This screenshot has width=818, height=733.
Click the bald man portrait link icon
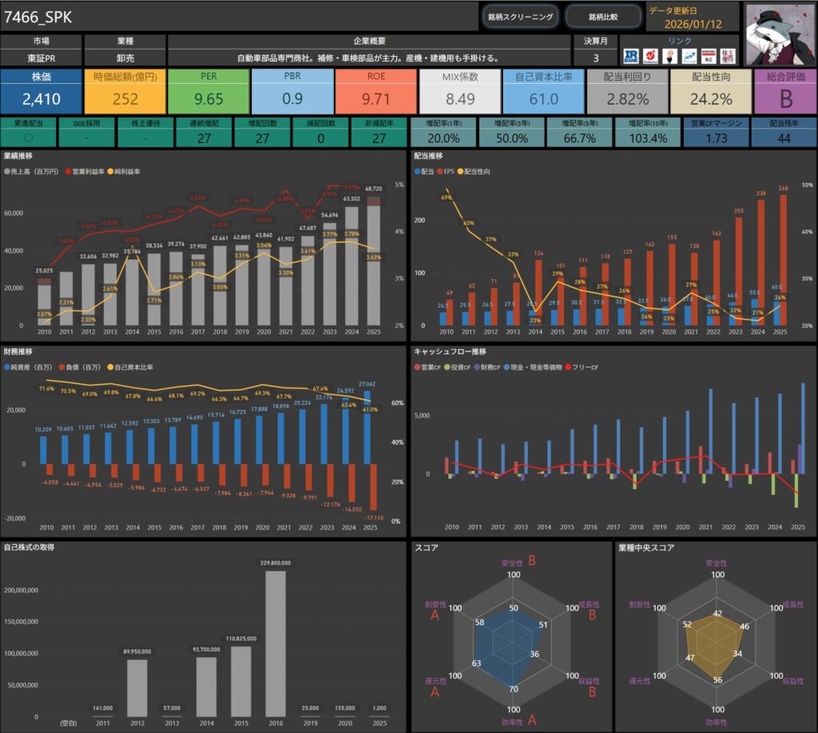tap(669, 56)
